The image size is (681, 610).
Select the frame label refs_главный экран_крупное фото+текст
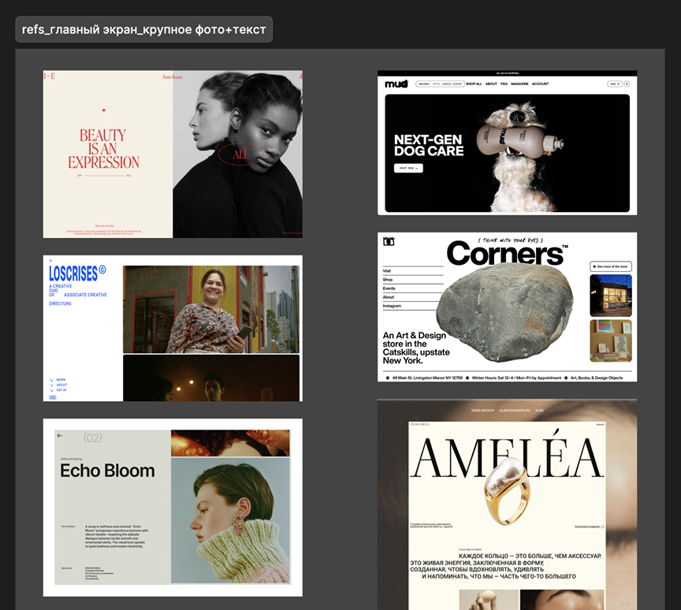[143, 29]
